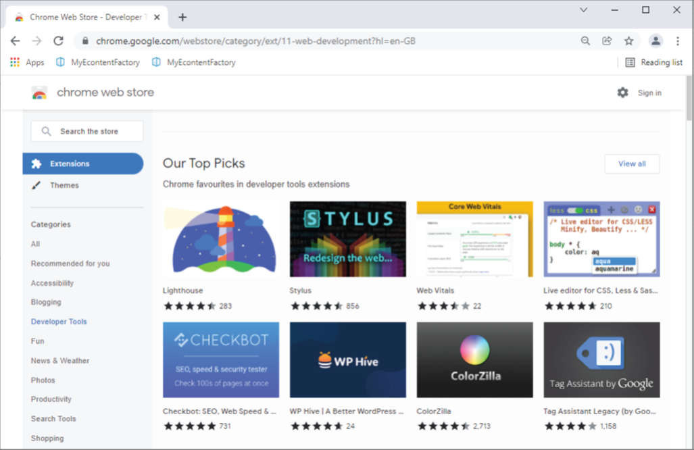Click Tag Assistant Legacy title text
The width and height of the screenshot is (694, 450).
(x=599, y=411)
